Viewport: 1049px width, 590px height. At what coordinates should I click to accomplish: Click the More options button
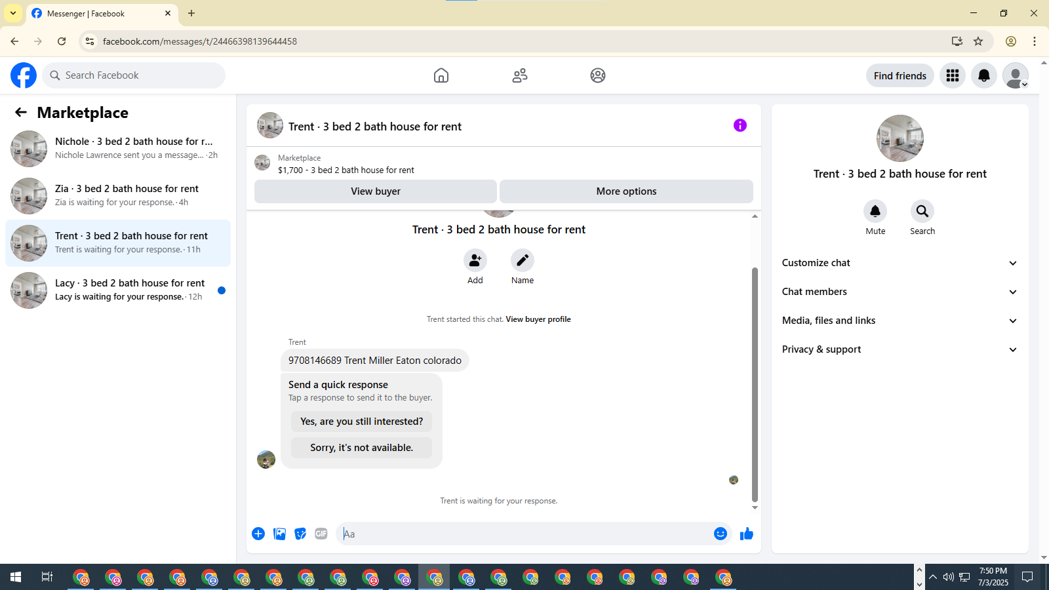(x=626, y=191)
